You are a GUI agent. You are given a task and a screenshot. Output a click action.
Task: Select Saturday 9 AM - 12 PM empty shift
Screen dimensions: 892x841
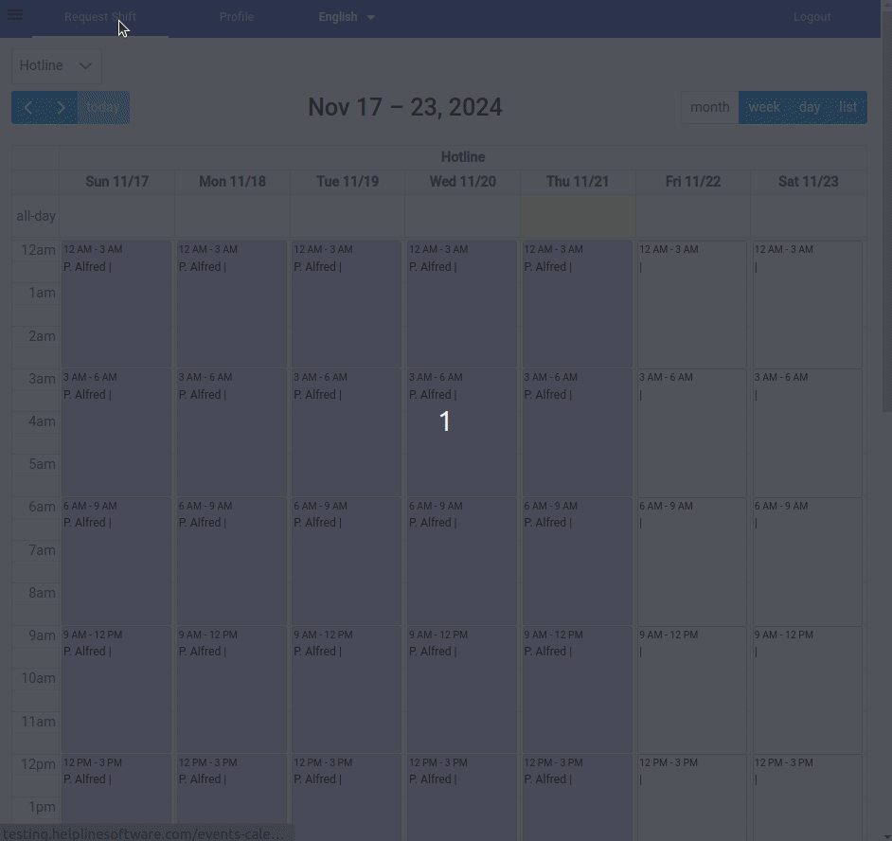[x=808, y=689]
